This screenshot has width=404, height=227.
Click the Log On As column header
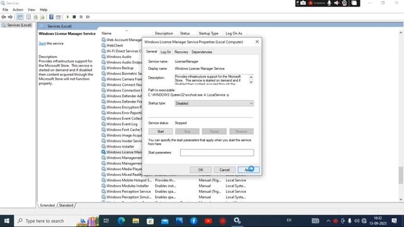pos(234,33)
